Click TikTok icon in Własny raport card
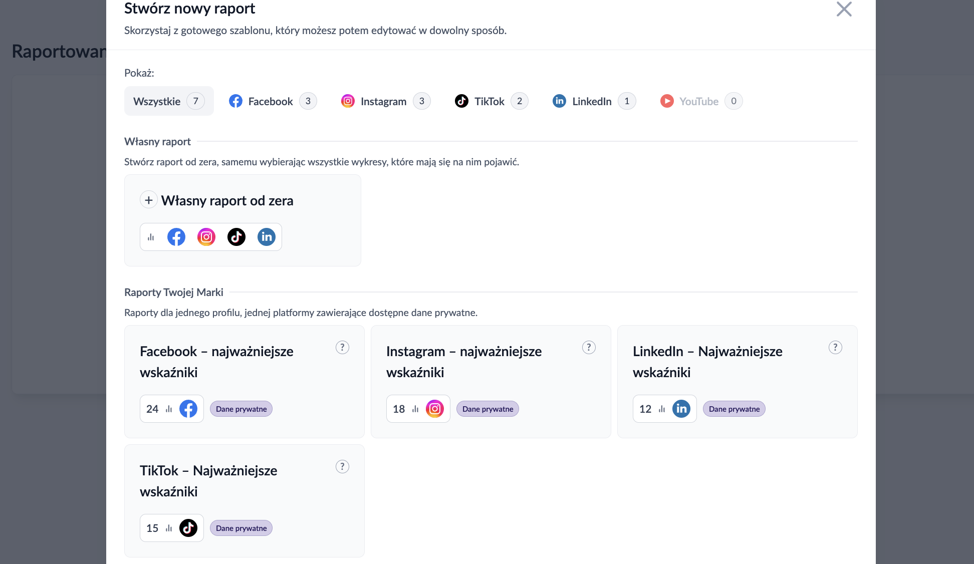The image size is (974, 564). (236, 237)
